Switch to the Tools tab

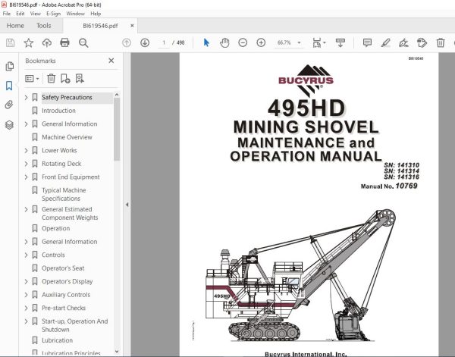43,26
